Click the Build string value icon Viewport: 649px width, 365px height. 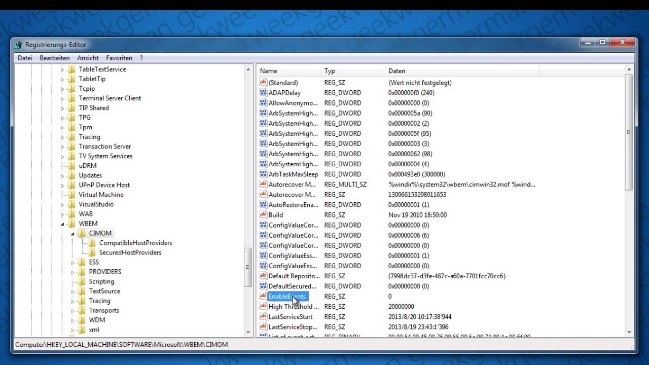coord(263,215)
